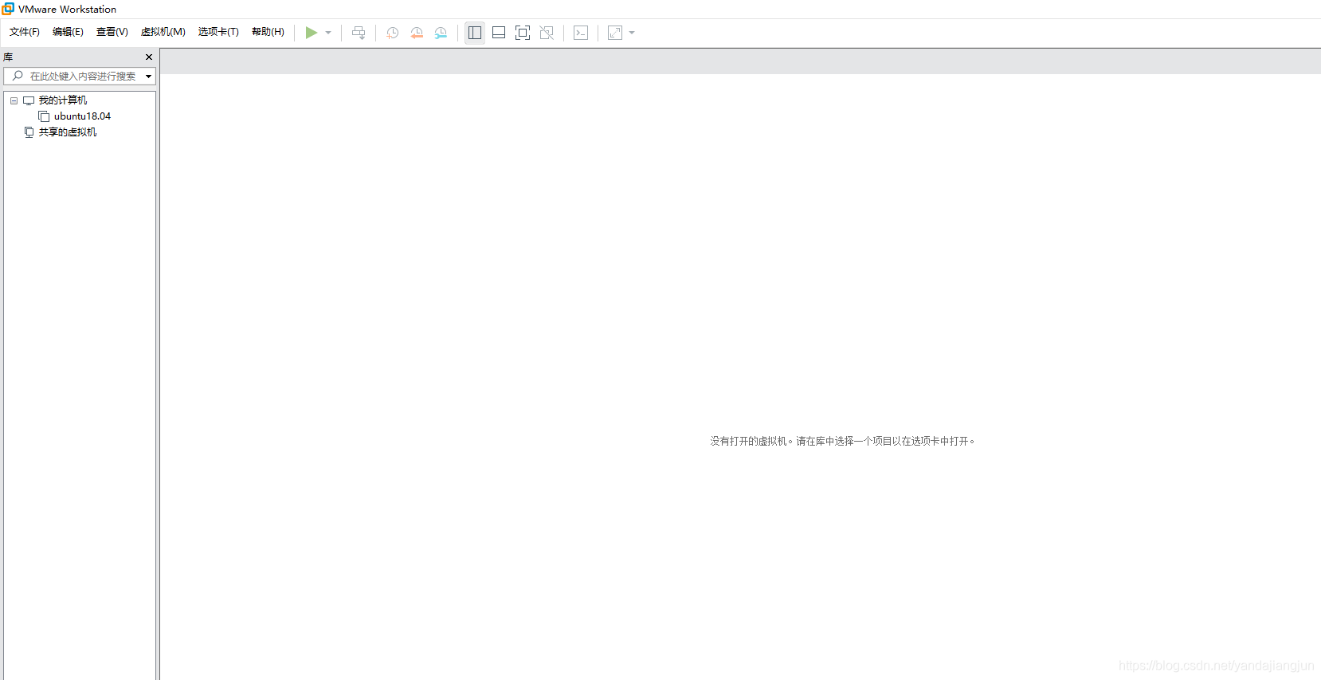The height and width of the screenshot is (680, 1321).
Task: Click the 我的计算机 monitor icon
Action: coord(29,100)
